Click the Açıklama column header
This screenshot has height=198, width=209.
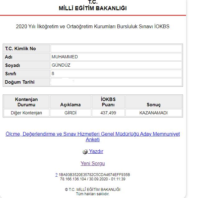click(70, 102)
